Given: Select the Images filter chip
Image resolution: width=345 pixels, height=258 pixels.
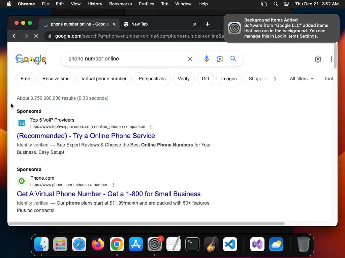Looking at the screenshot, I should [229, 79].
